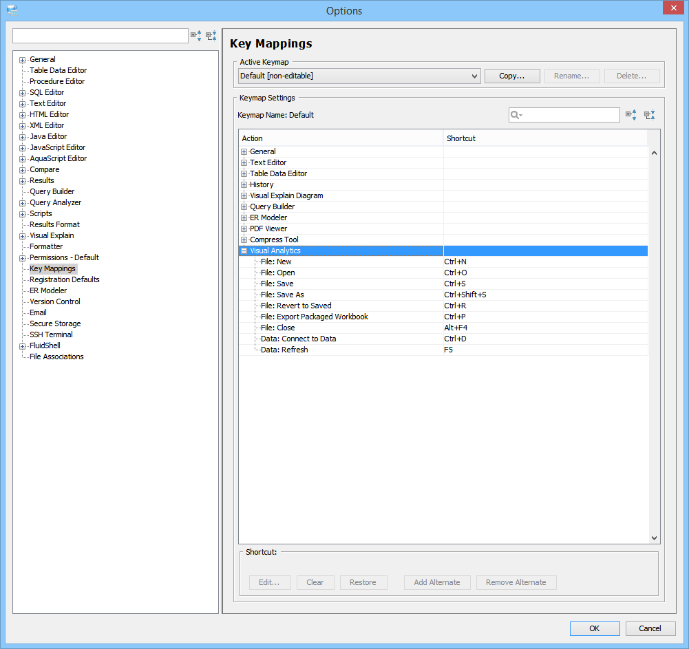Expand ER Modeler action group
Viewport: 689px width, 649px height.
tap(244, 217)
